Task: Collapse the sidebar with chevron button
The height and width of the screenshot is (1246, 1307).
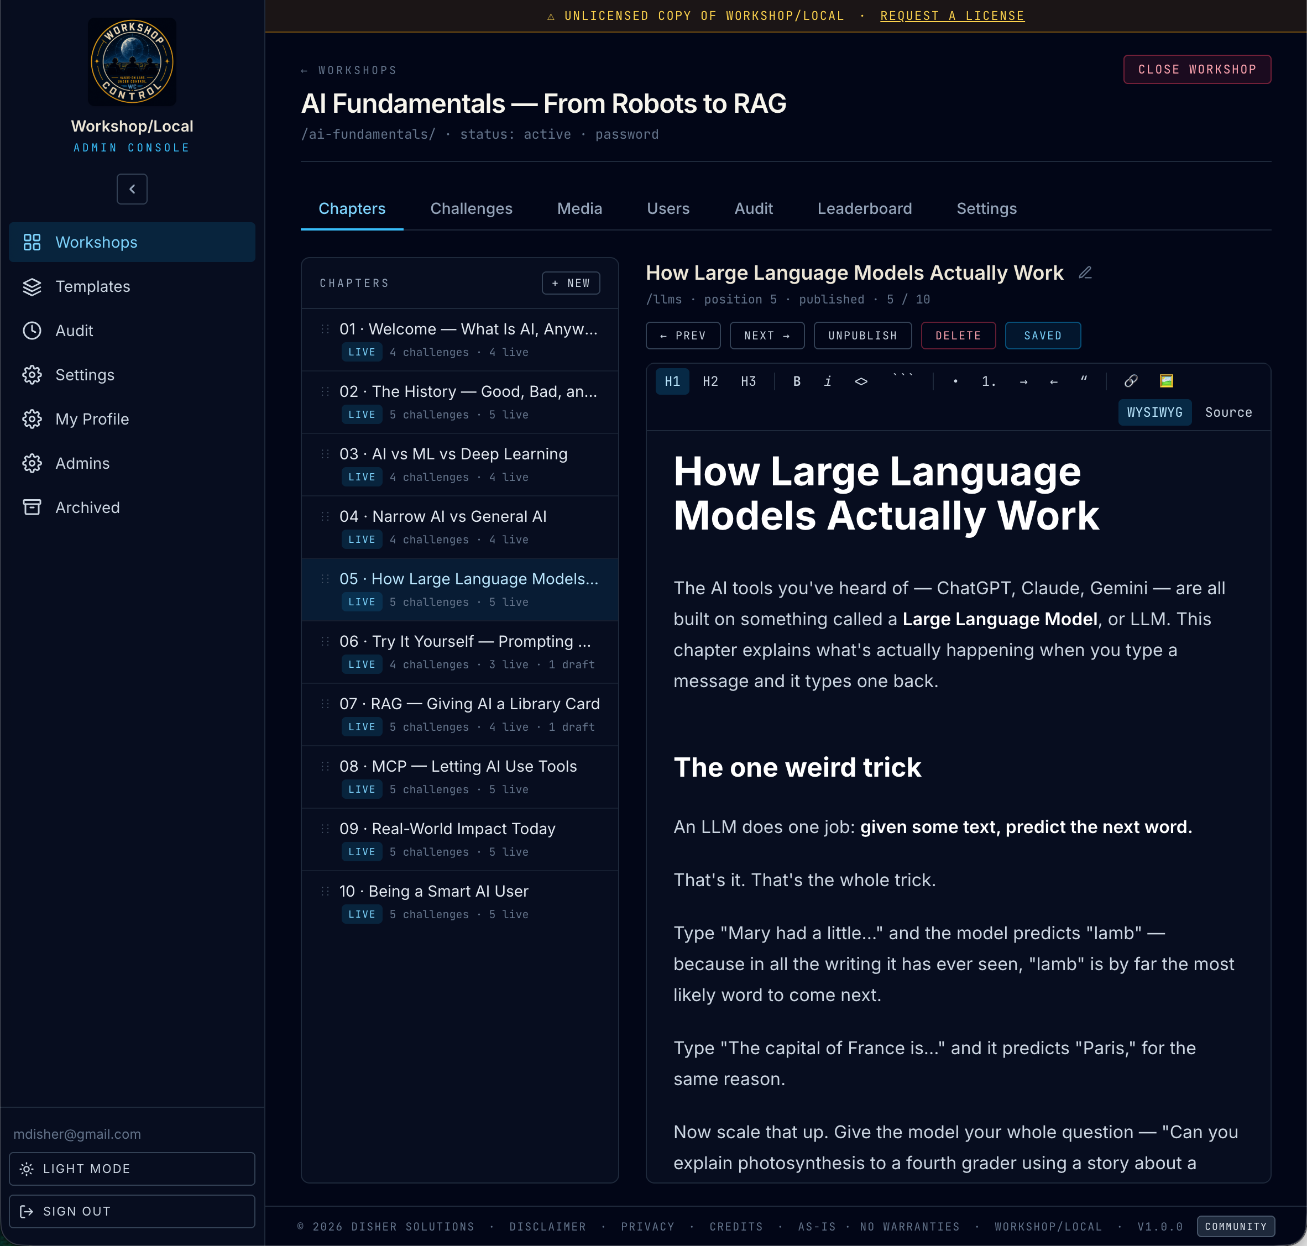Action: tap(132, 189)
